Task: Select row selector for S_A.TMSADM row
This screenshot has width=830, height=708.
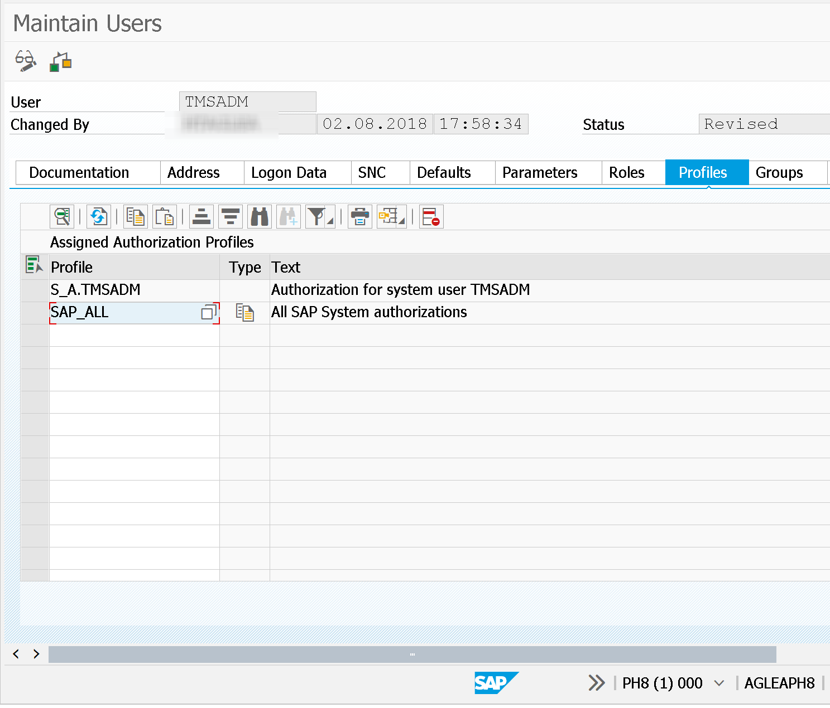Action: click(x=35, y=290)
